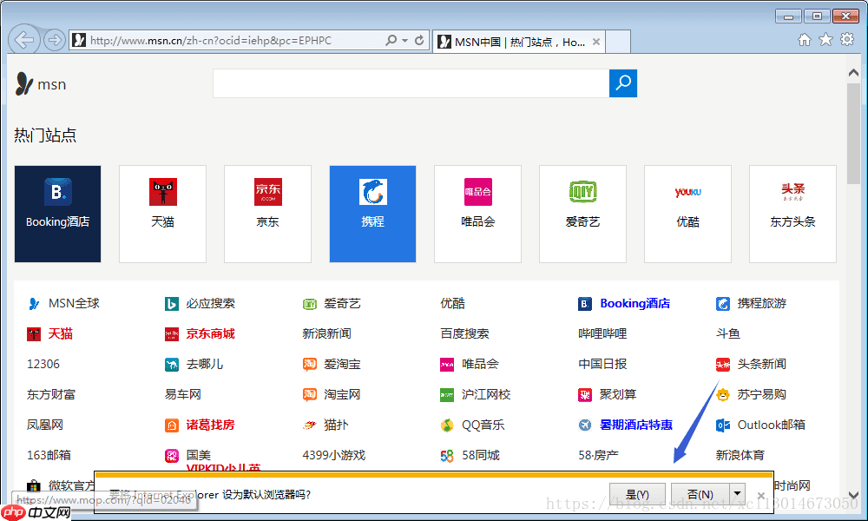The width and height of the screenshot is (868, 521).
Task: Click the browser Forward arrow button
Action: coord(54,40)
